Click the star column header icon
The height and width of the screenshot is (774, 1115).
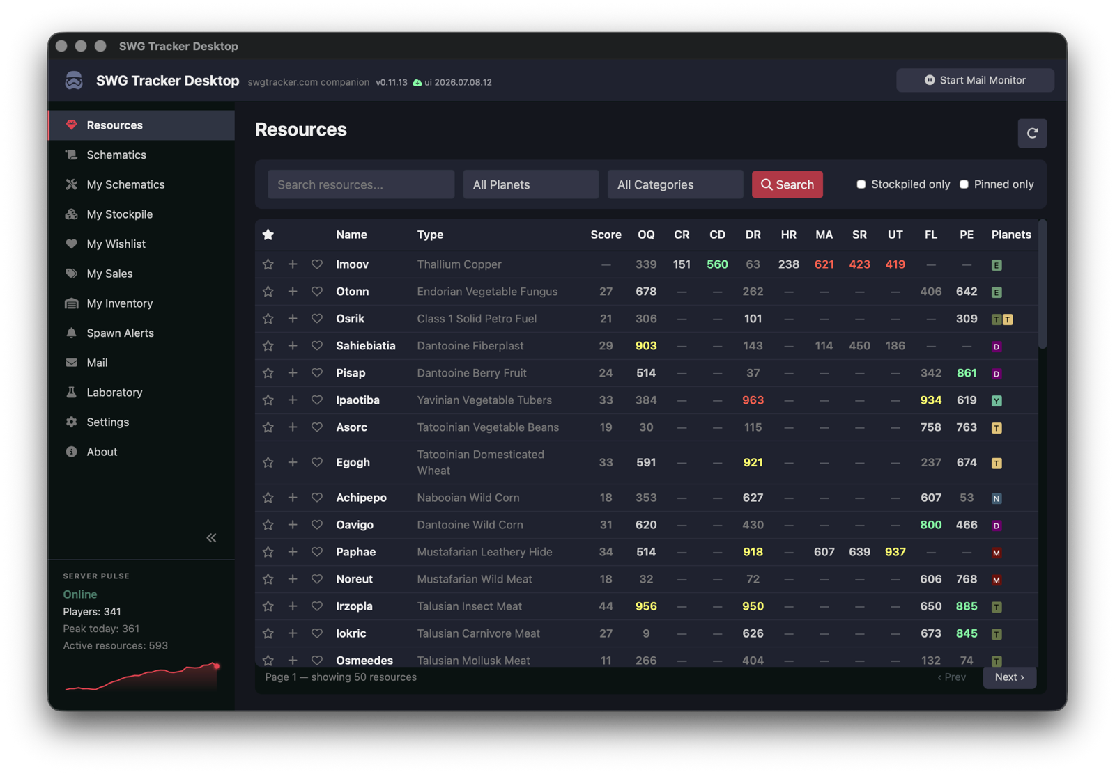coord(268,235)
